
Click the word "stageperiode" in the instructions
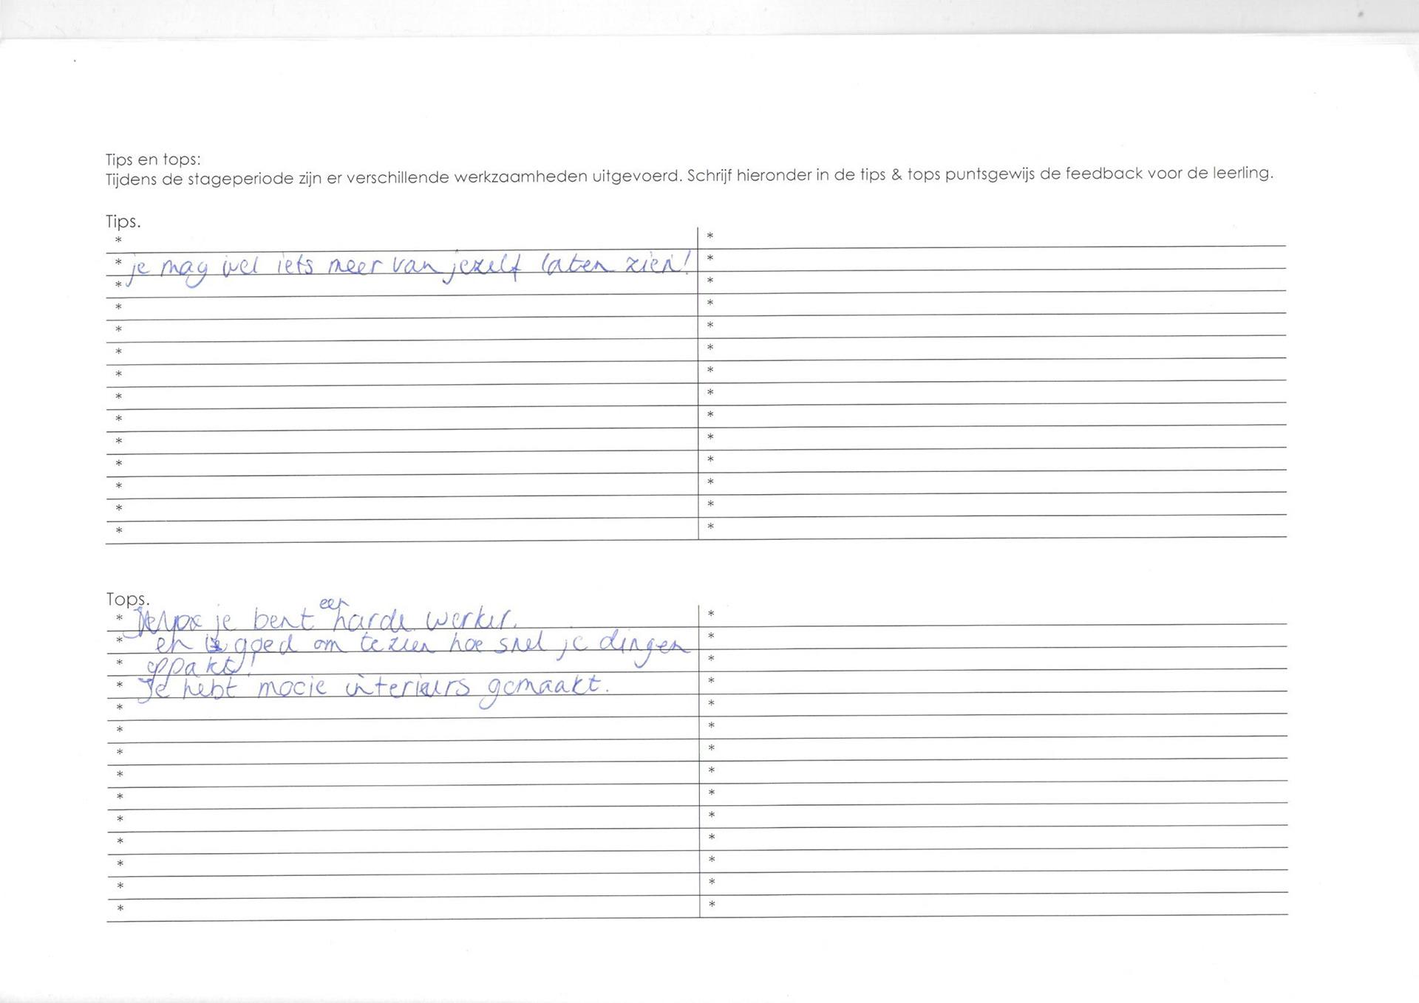pyautogui.click(x=239, y=178)
